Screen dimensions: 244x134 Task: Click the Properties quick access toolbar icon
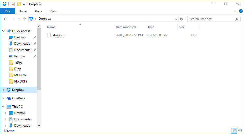tap(13, 4)
